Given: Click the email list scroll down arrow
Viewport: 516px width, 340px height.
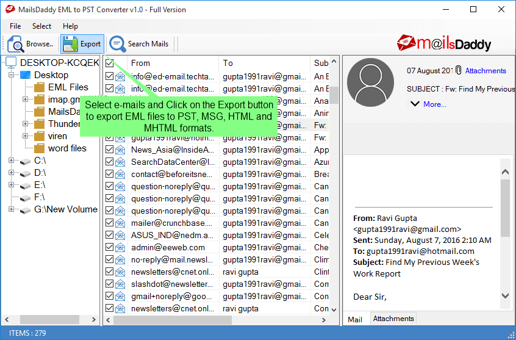Looking at the screenshot, I should click(x=334, y=309).
